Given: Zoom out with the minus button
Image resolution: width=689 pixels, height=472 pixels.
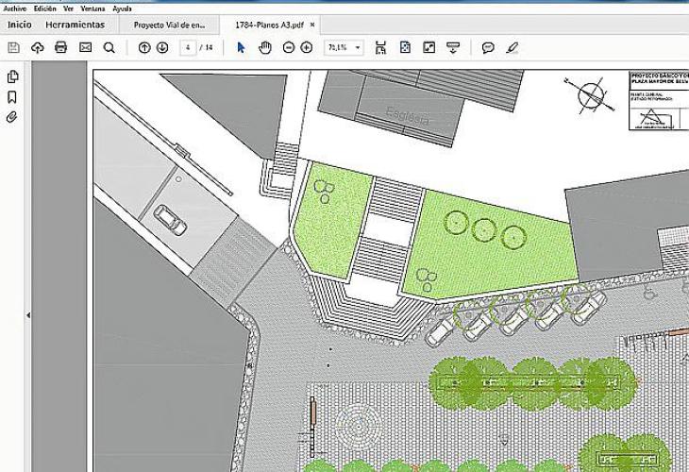Looking at the screenshot, I should (x=289, y=47).
